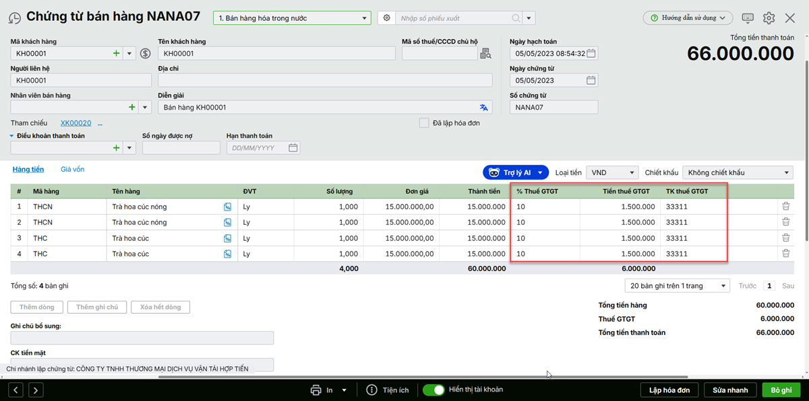Click the tax code lookup icon
Viewport: 809px width, 401px height.
click(485, 54)
